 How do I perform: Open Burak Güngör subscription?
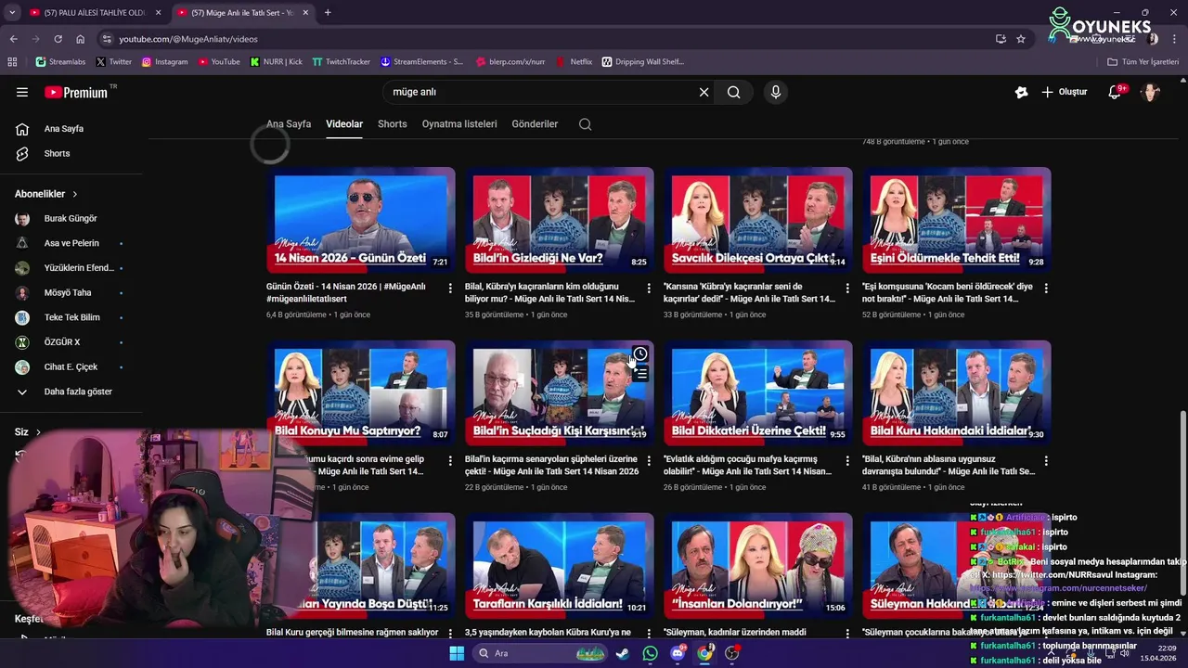(71, 219)
